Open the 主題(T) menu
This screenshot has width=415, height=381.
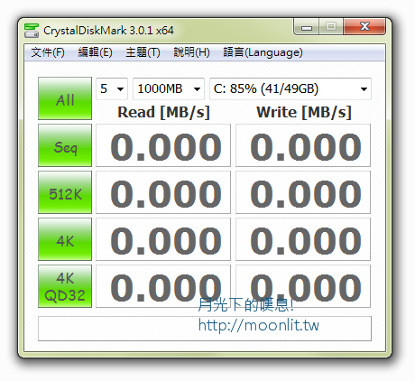point(143,52)
